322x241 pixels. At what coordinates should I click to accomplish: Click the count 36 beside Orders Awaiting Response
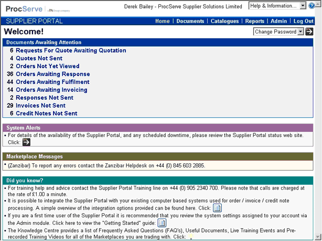10,74
